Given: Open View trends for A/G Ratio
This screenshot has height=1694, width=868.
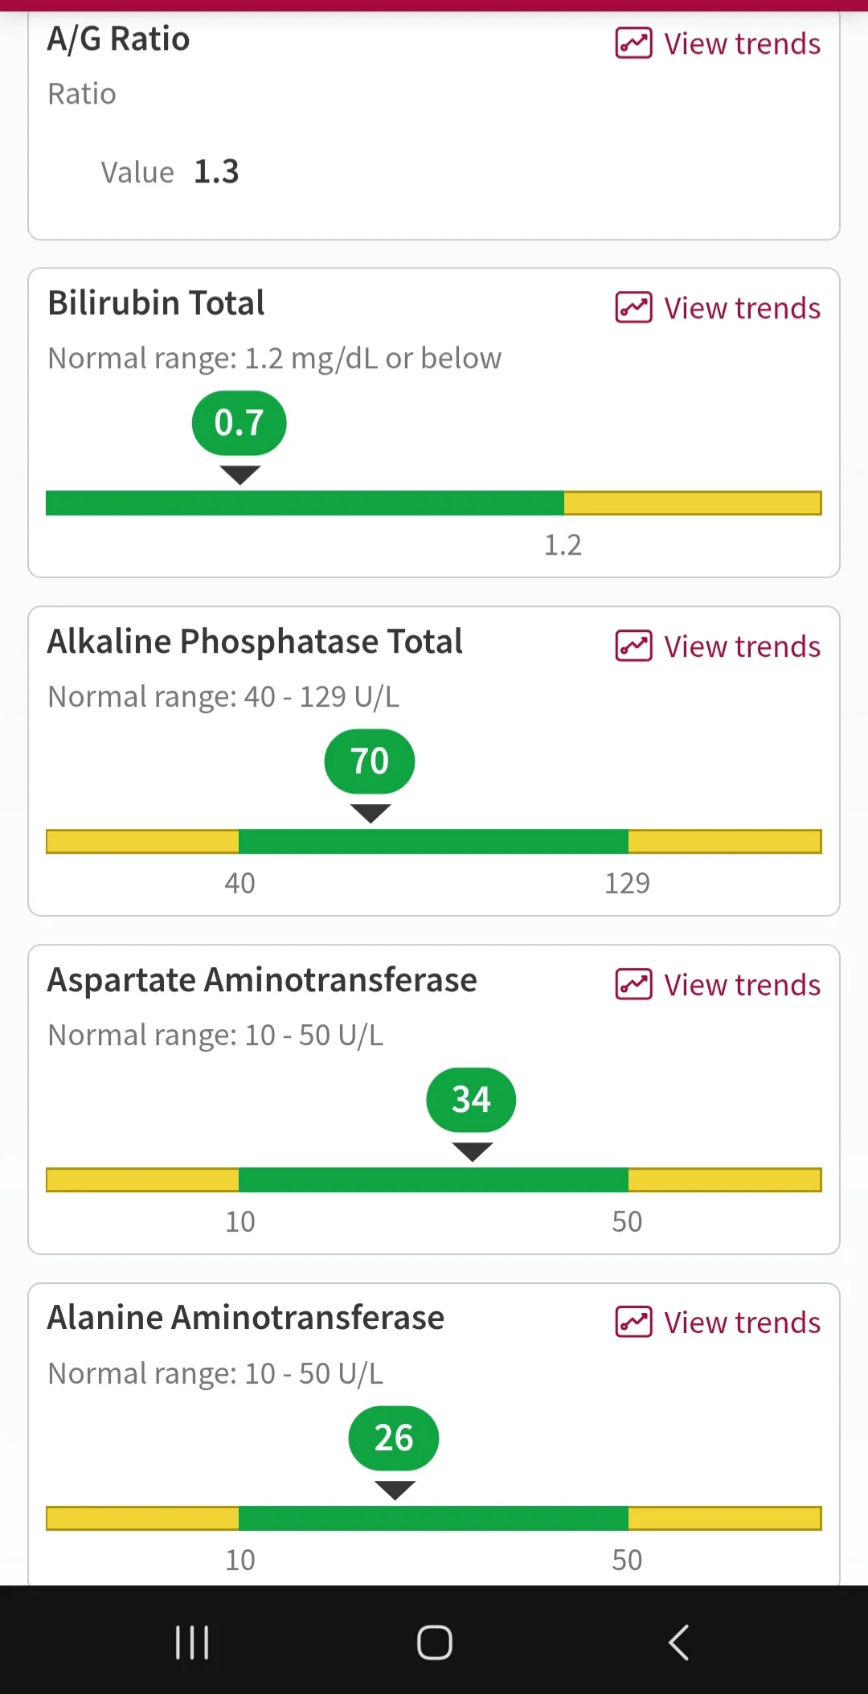Looking at the screenshot, I should [x=718, y=43].
